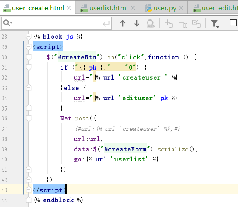This screenshot has height=207, width=238.
Task: Click the closing /script tag
Action: (x=49, y=190)
